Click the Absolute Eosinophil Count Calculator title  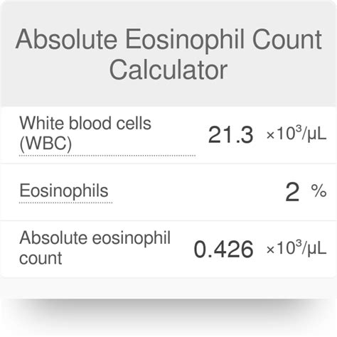point(168,54)
